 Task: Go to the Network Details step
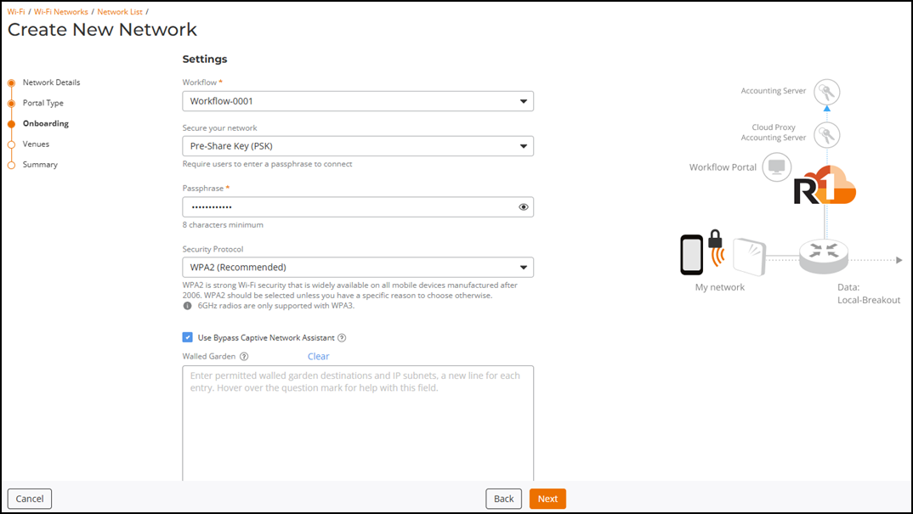(x=51, y=82)
